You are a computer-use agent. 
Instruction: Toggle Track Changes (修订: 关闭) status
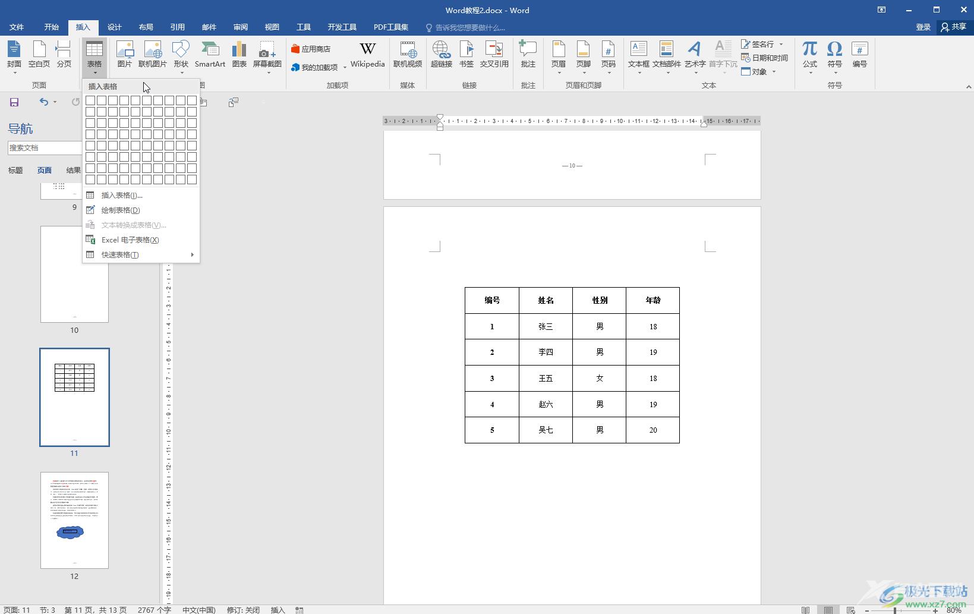pyautogui.click(x=244, y=610)
